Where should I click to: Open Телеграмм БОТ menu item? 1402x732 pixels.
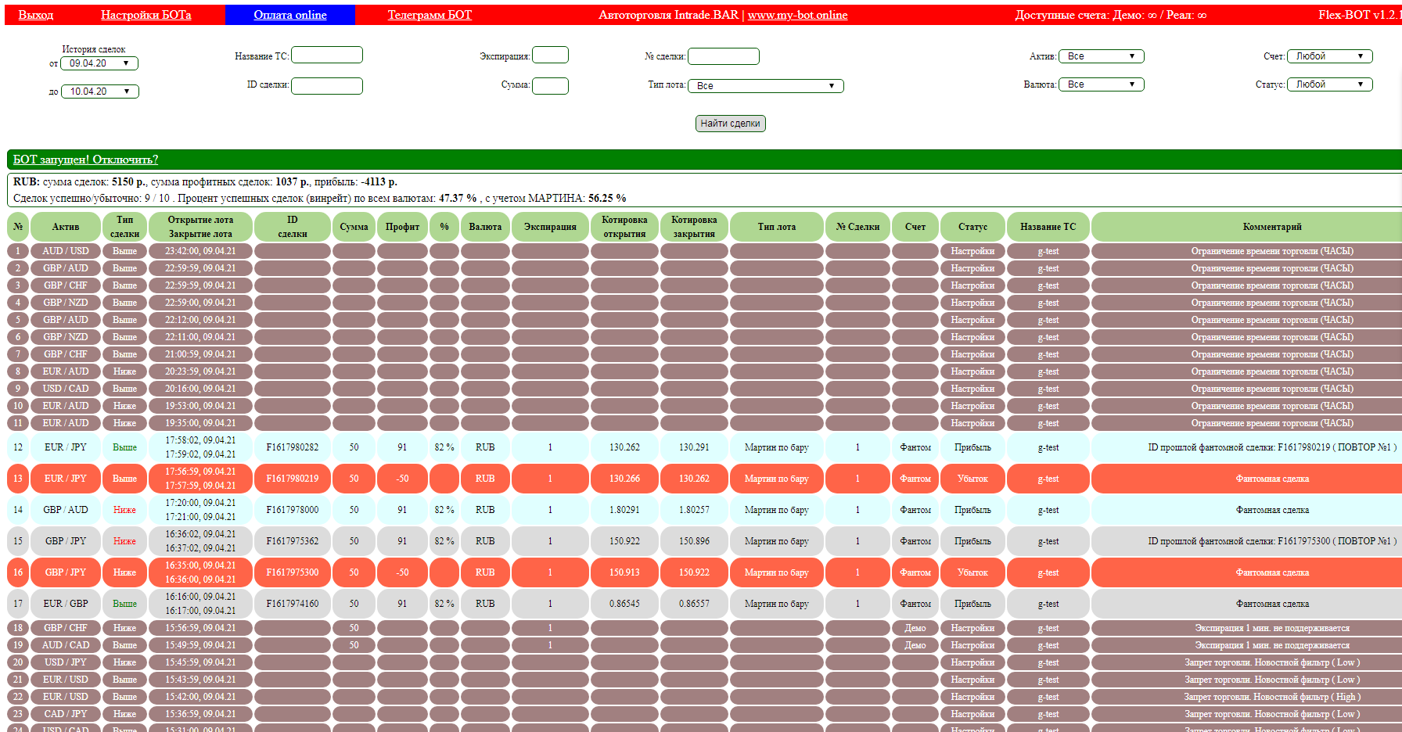pos(430,15)
